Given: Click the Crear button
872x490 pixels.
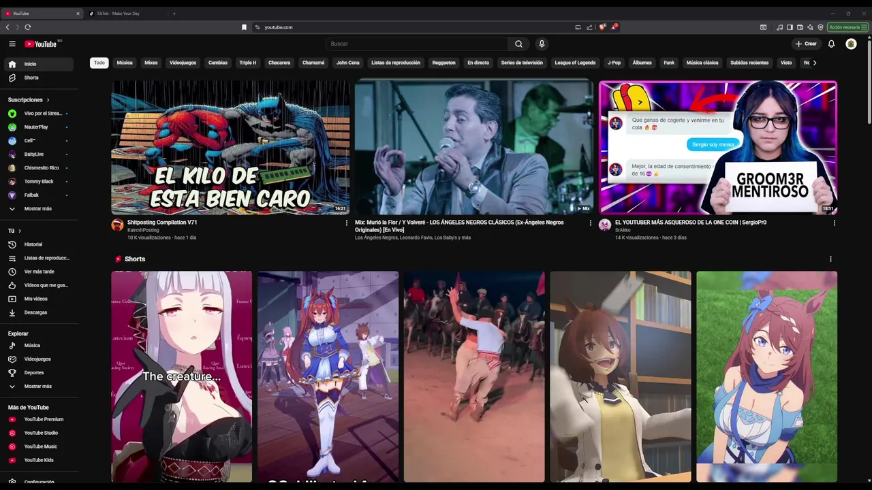Looking at the screenshot, I should point(806,44).
